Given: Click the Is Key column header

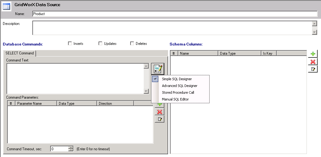Looking at the screenshot, I should coord(269,53).
